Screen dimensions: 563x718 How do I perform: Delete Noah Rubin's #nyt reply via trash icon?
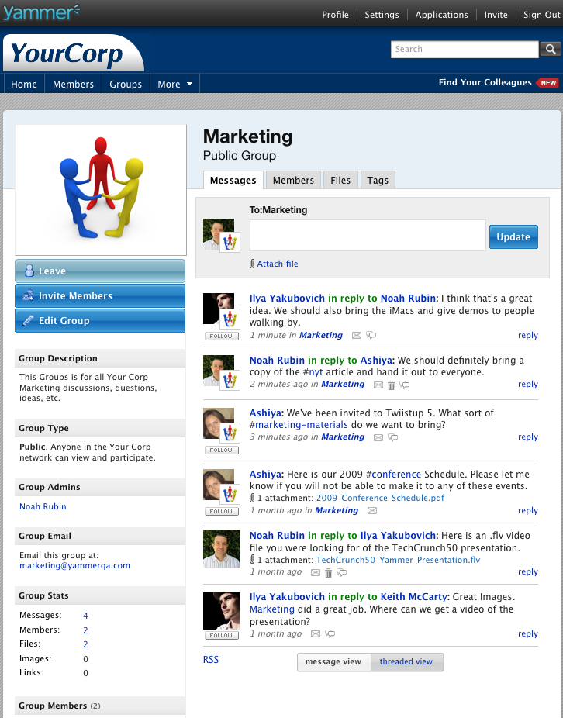391,385
